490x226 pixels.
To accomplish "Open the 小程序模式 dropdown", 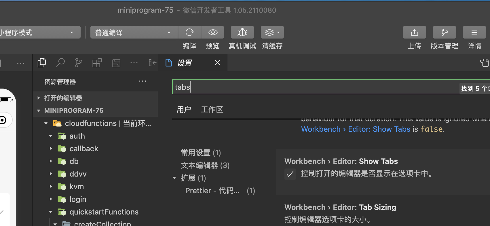I will (x=40, y=32).
